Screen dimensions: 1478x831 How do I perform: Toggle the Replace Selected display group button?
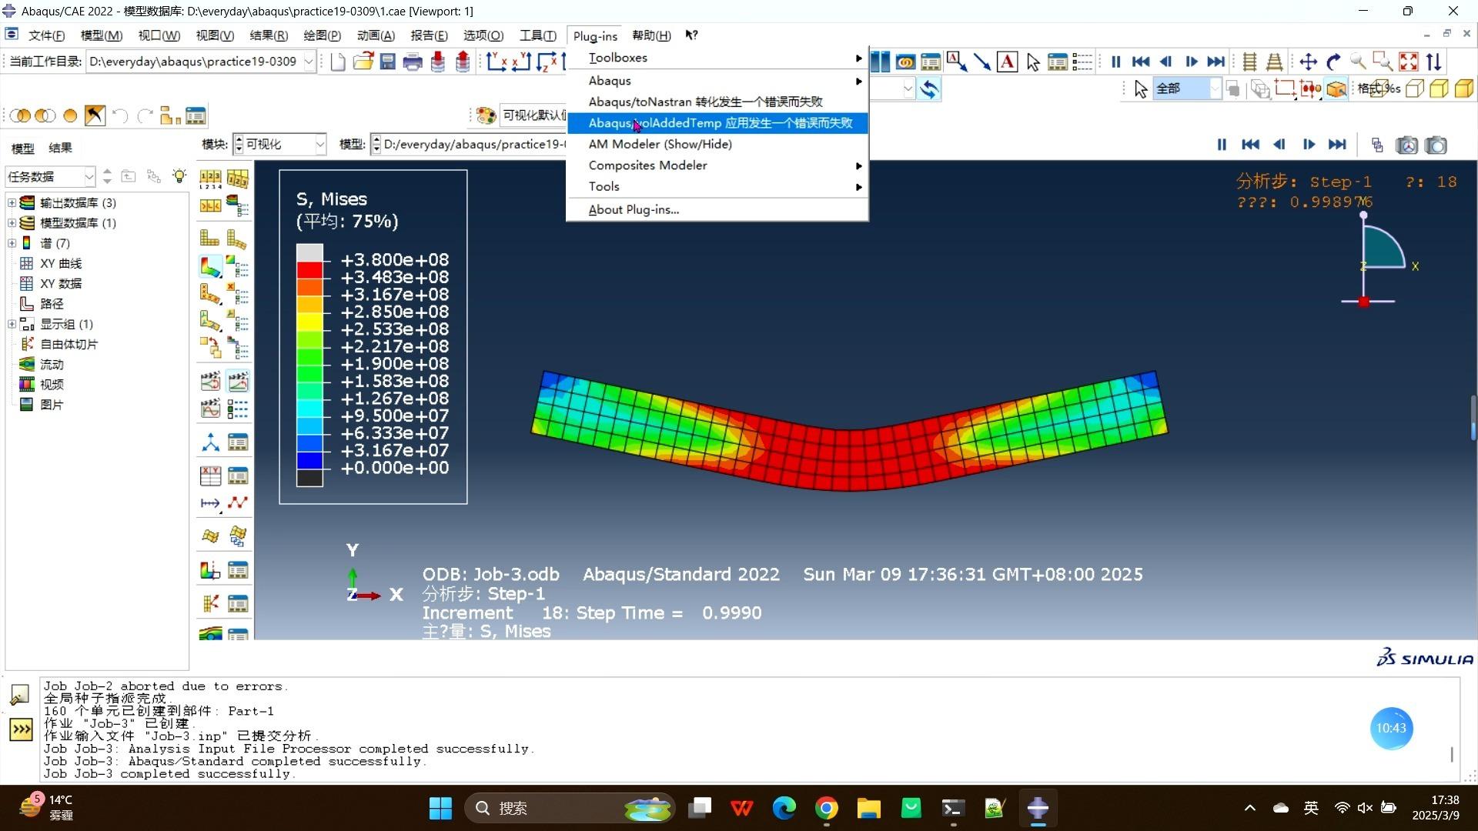coord(21,115)
